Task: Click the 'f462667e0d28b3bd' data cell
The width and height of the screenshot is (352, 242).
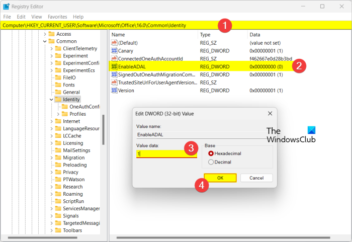Action: click(271, 59)
